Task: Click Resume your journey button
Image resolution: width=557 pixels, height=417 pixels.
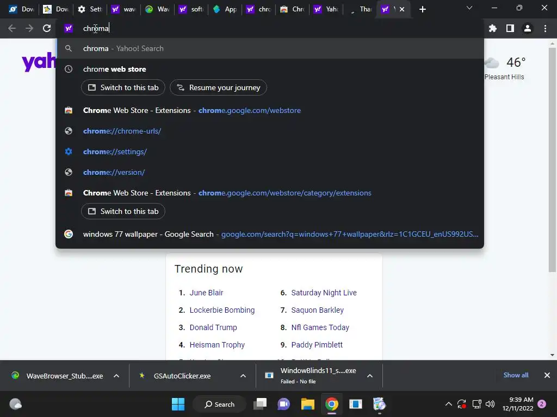Action: (218, 87)
